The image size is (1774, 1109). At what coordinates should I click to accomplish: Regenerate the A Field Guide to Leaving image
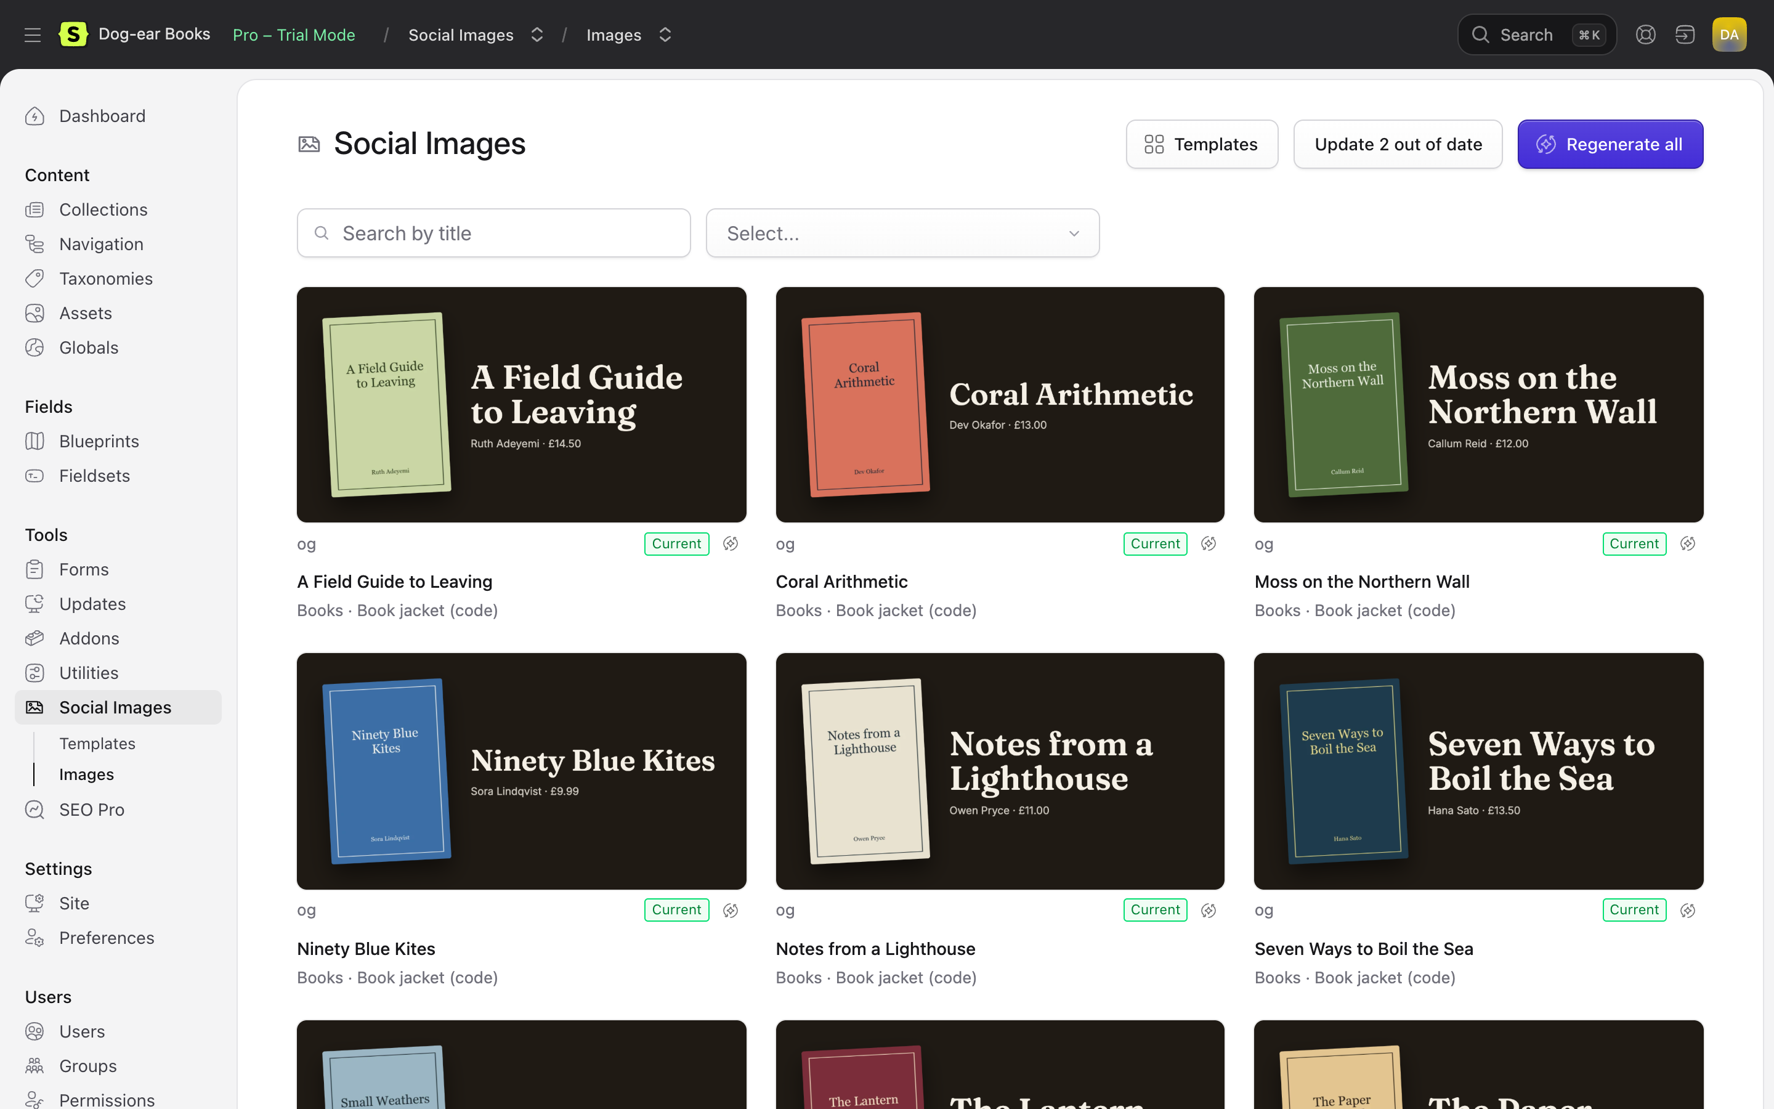(731, 543)
